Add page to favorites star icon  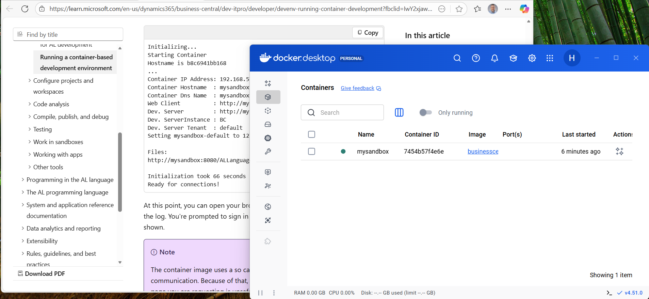pos(459,9)
